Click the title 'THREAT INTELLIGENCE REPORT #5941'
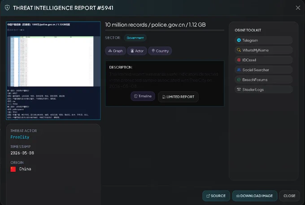This screenshot has height=205, width=305. pyautogui.click(x=63, y=8)
